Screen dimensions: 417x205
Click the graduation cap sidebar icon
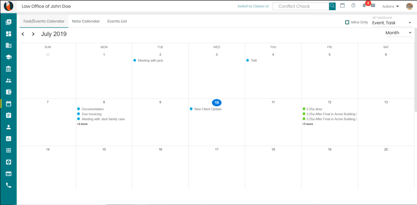pyautogui.click(x=9, y=57)
